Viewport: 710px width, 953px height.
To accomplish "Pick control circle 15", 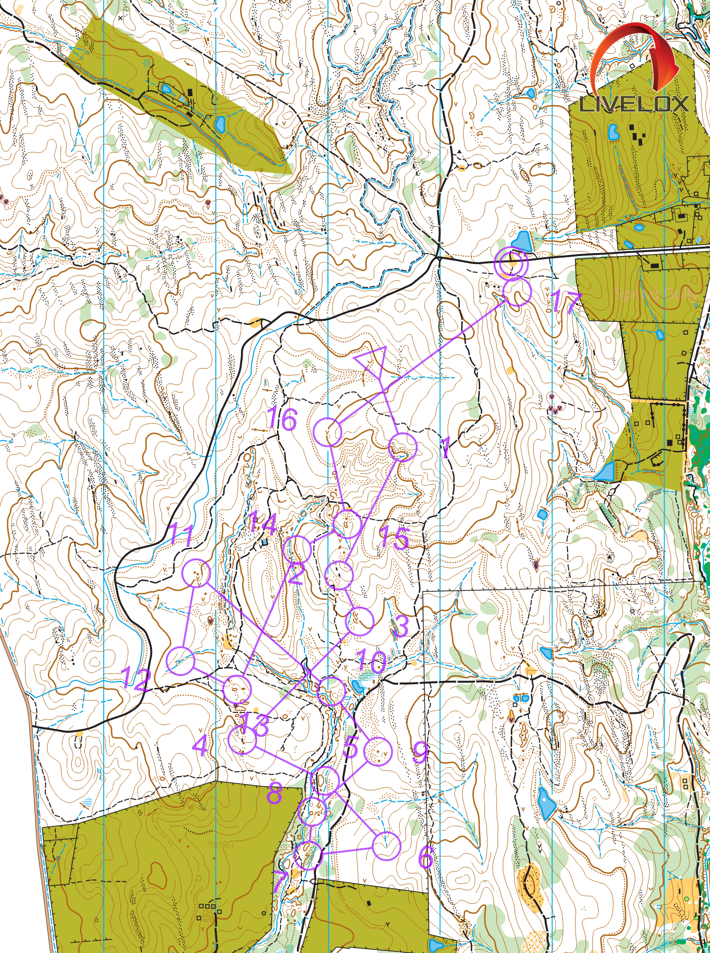I will pyautogui.click(x=347, y=524).
